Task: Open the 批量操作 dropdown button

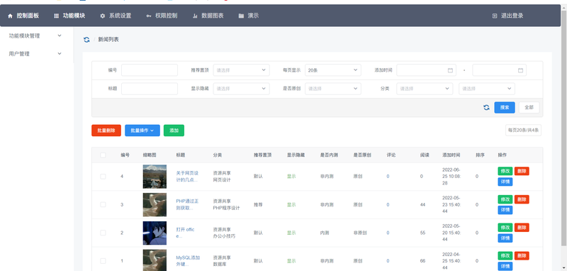Action: click(x=142, y=131)
